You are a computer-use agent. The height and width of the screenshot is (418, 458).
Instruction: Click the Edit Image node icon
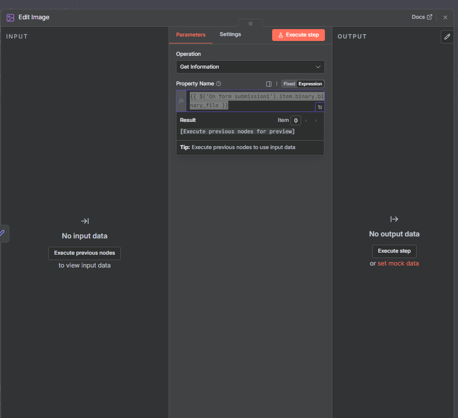pos(10,17)
